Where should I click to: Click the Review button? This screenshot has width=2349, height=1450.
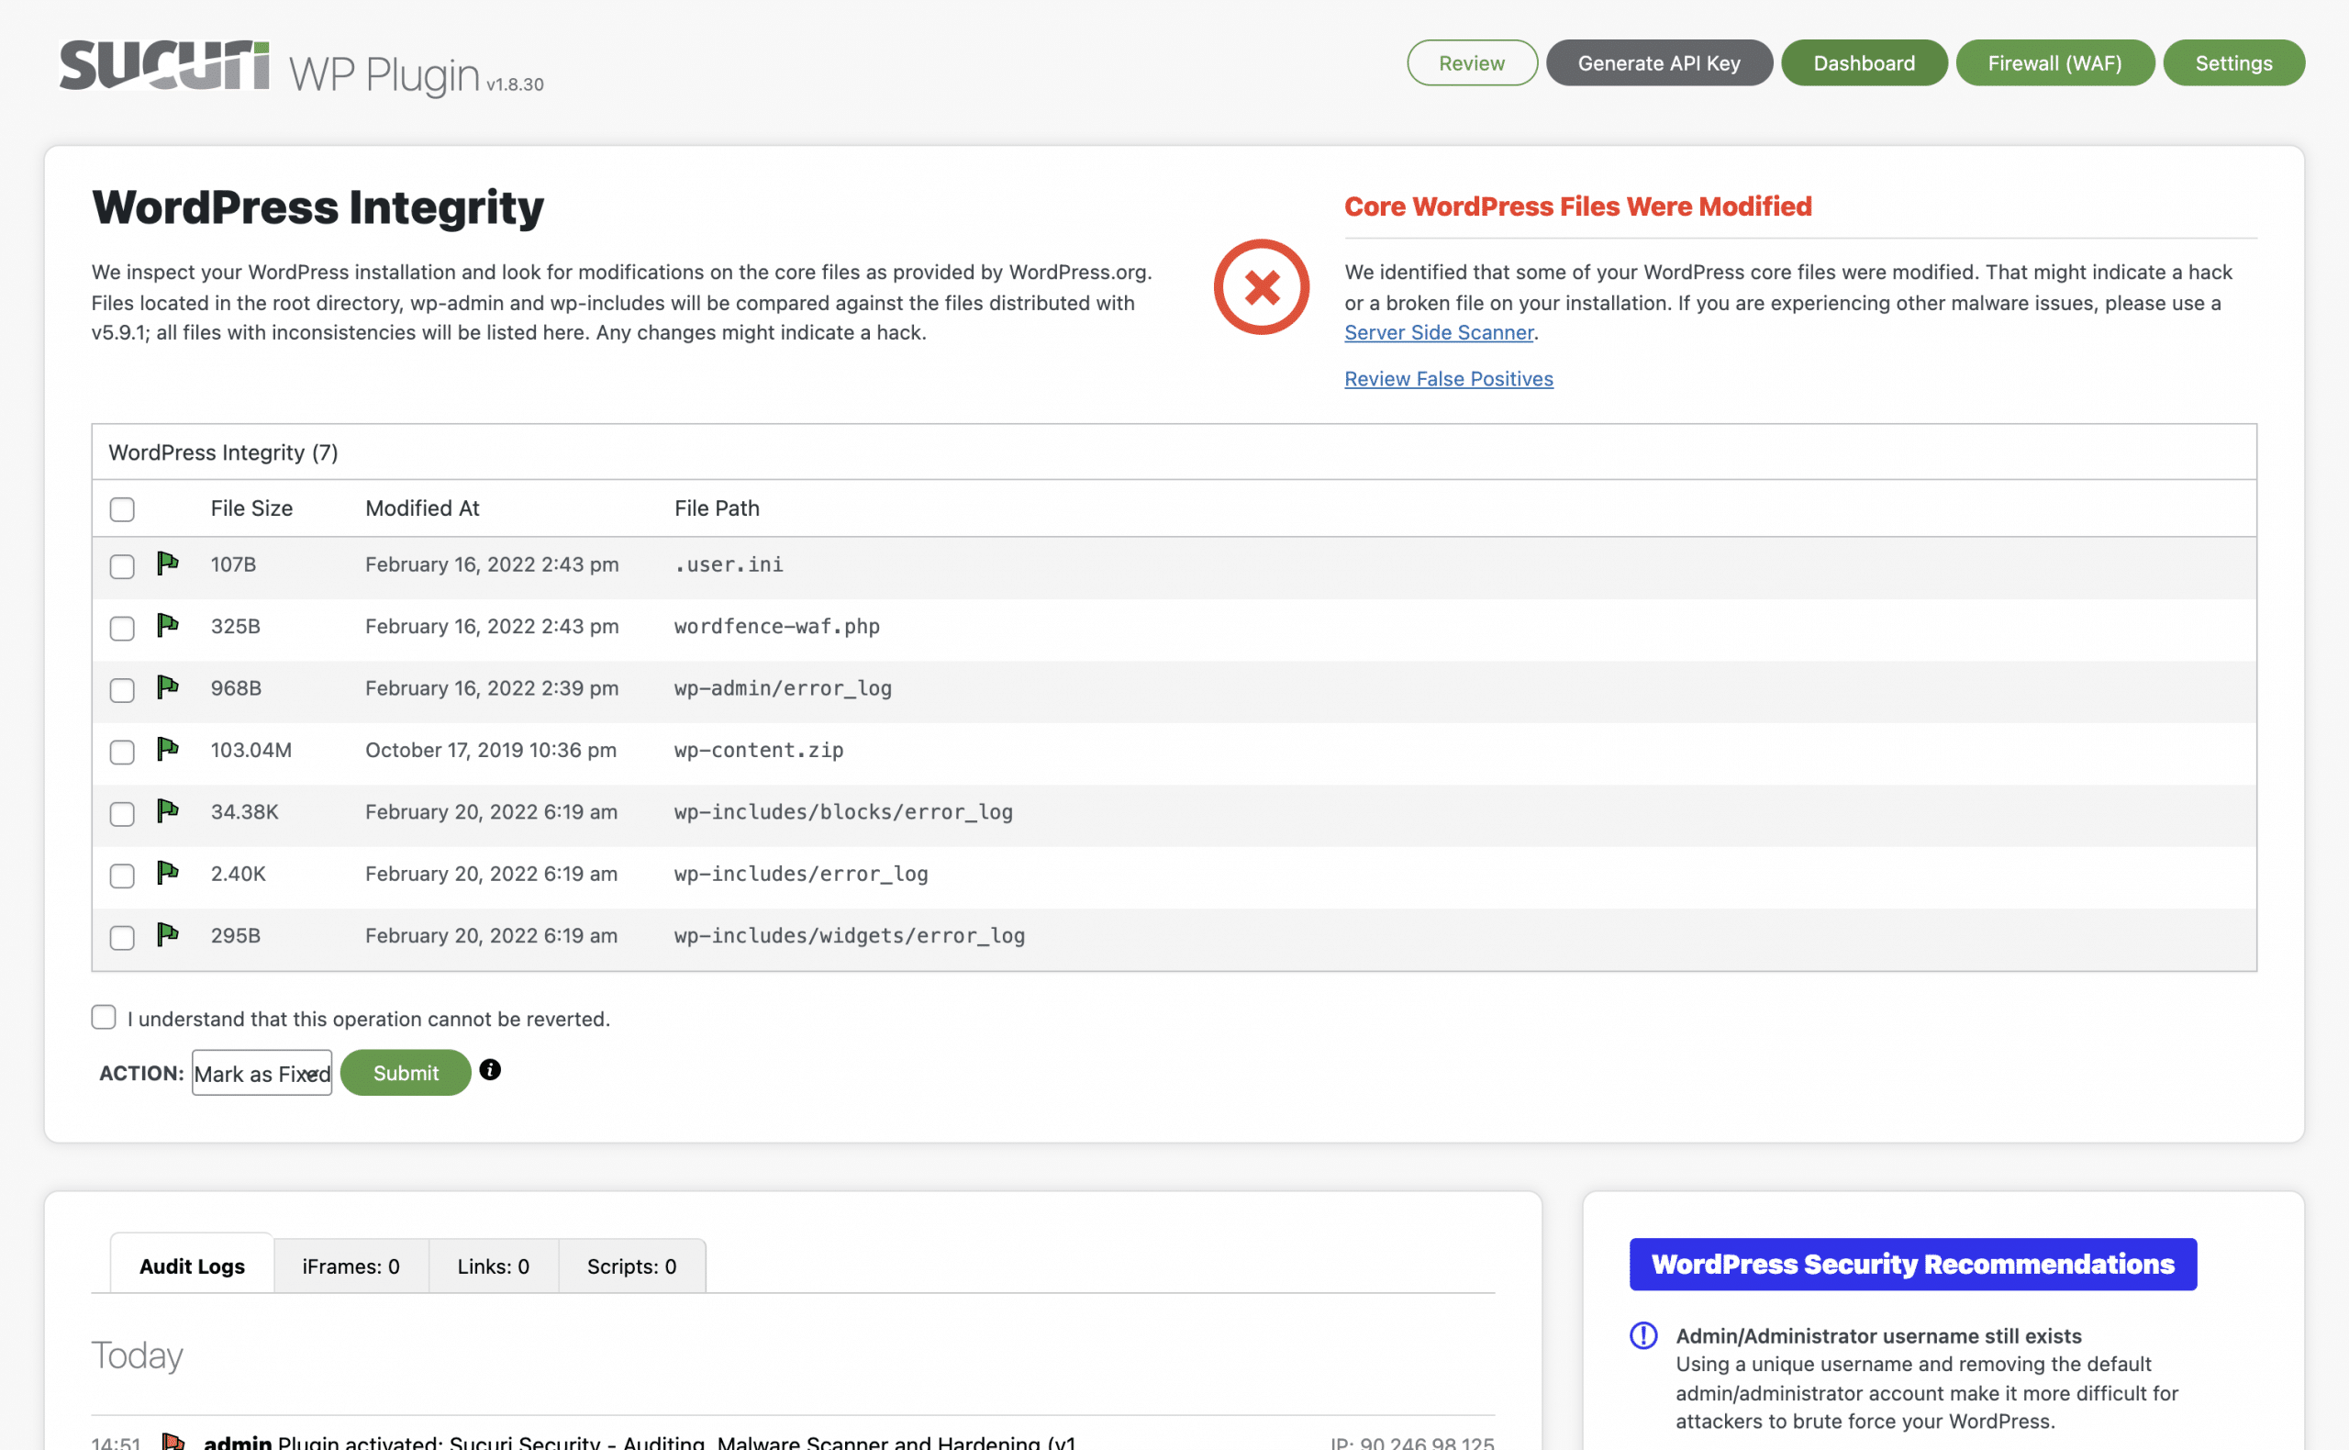pyautogui.click(x=1472, y=63)
